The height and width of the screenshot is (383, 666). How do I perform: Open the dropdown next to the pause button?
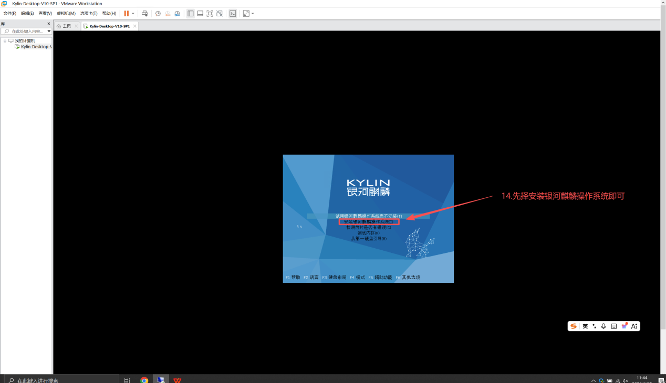click(133, 14)
